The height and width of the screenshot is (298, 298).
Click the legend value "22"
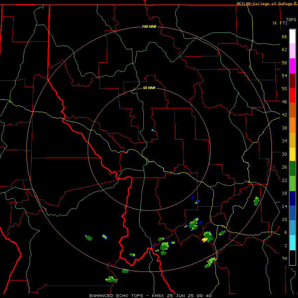(284, 180)
